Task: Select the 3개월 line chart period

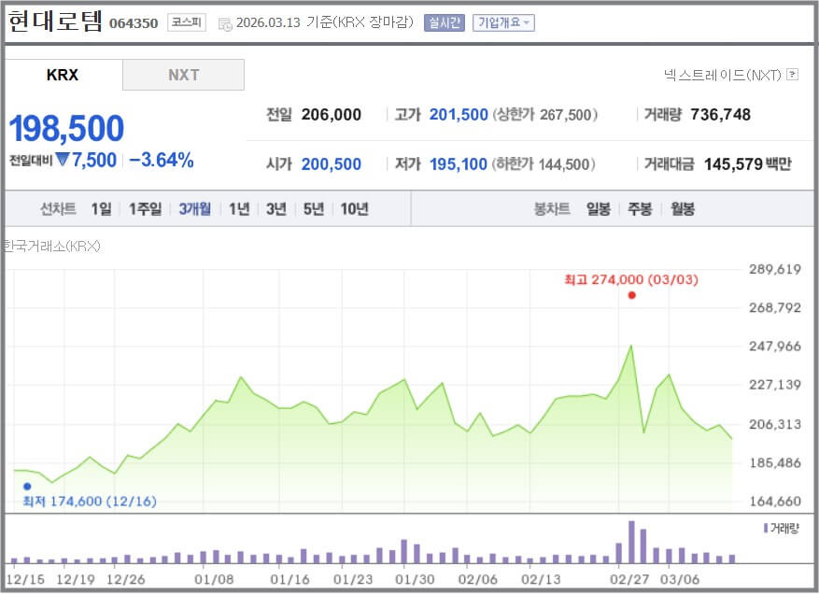Action: [195, 209]
